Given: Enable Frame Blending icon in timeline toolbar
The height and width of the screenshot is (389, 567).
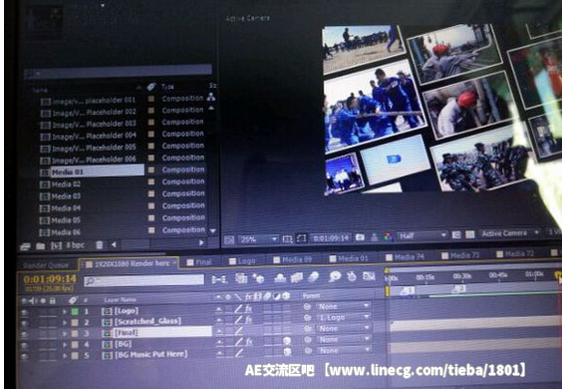Looking at the screenshot, I should (297, 277).
